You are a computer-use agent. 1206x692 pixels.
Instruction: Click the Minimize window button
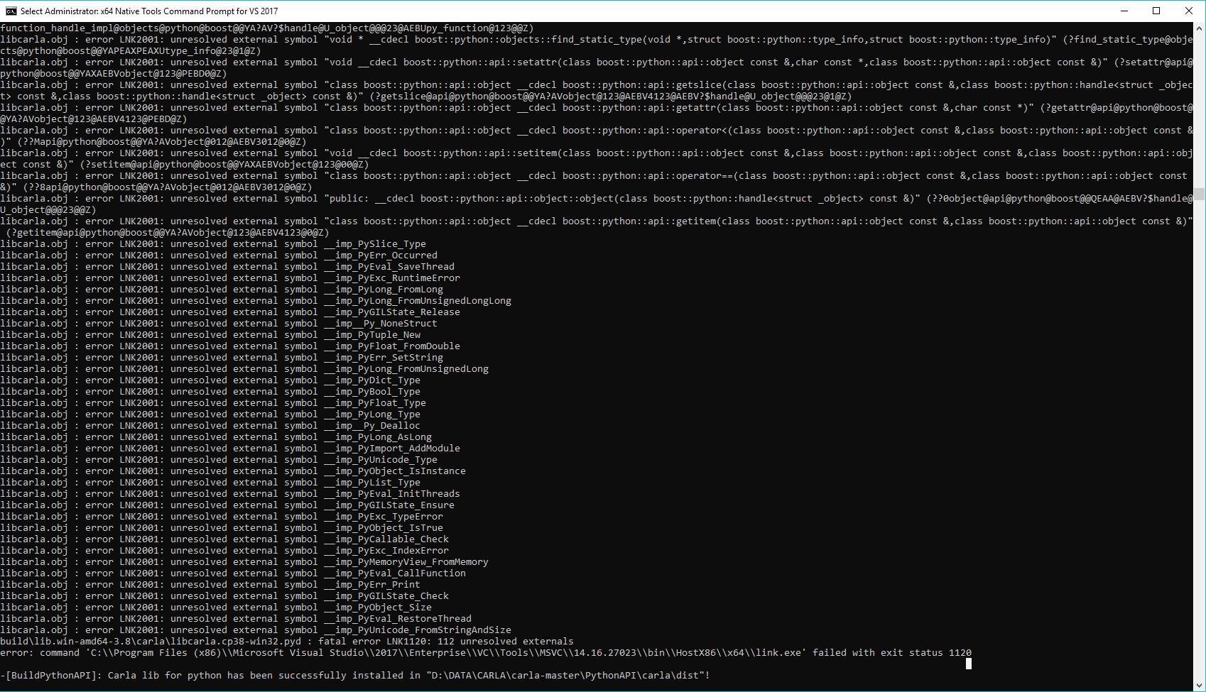[x=1123, y=11]
